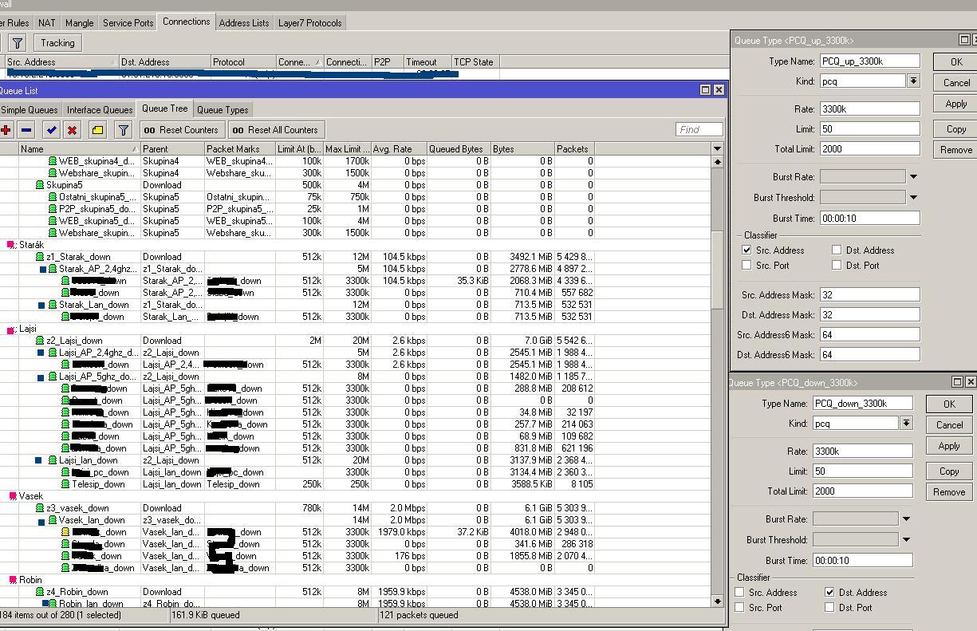Remove the selected queue with the blue minus icon
Screen dimensions: 977x631
[26, 129]
